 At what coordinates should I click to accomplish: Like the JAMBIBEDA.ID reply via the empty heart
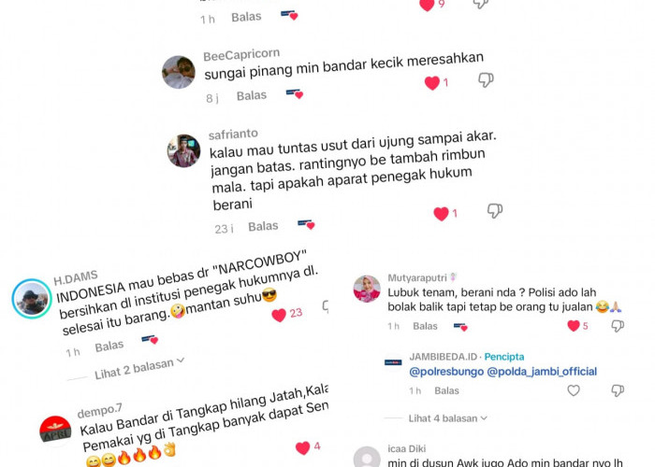[x=574, y=390]
